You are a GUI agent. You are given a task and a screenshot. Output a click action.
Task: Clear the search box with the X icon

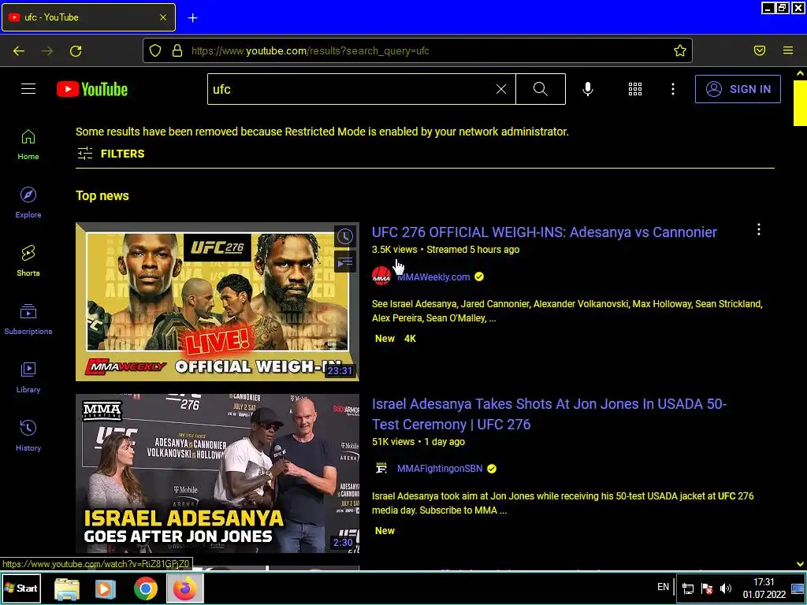500,89
